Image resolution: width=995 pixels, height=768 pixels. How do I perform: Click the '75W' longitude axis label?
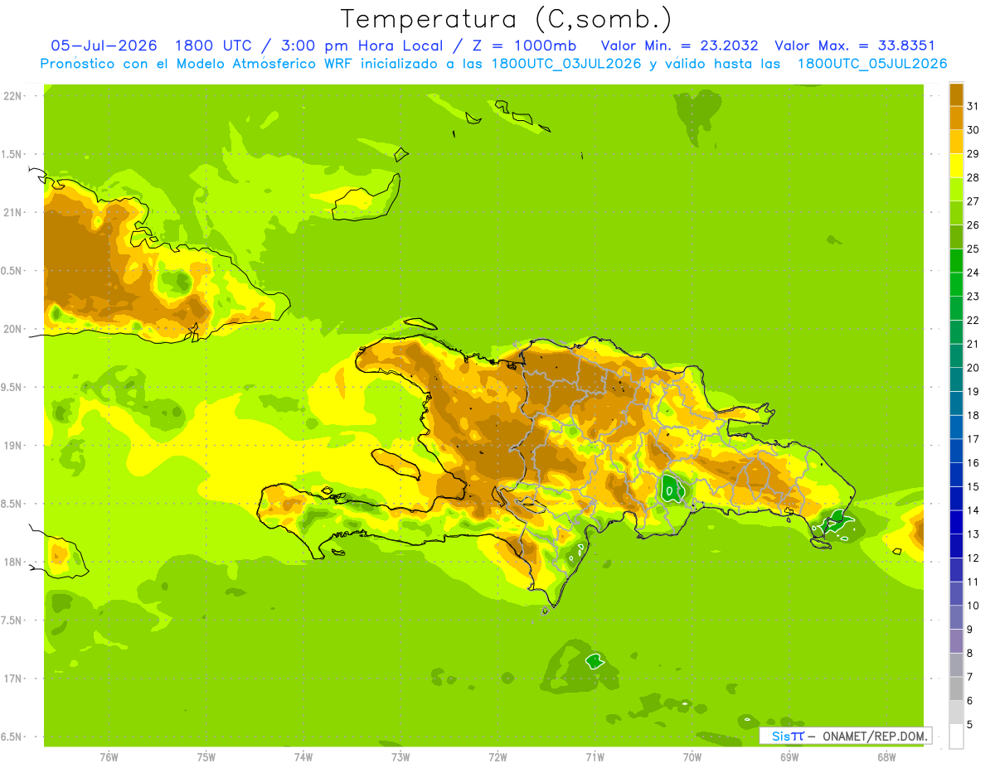click(206, 756)
